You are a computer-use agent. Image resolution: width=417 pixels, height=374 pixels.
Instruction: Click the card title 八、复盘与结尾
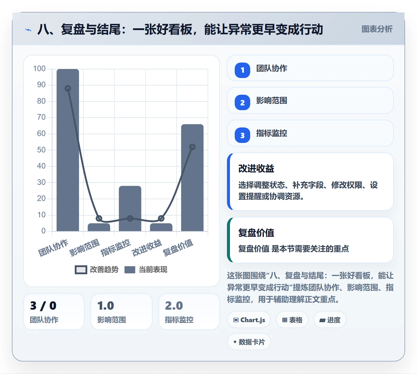click(x=180, y=29)
